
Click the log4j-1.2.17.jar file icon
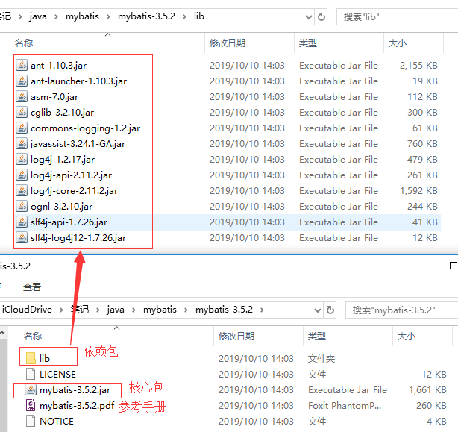(x=22, y=159)
